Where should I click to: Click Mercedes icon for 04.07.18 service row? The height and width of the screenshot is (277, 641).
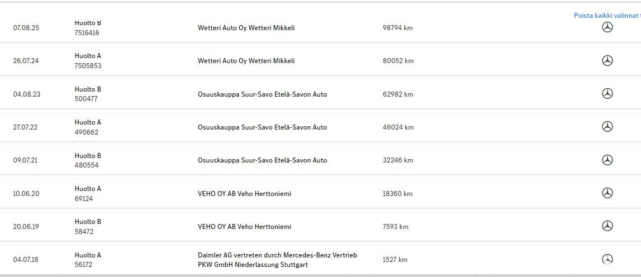pos(607,259)
